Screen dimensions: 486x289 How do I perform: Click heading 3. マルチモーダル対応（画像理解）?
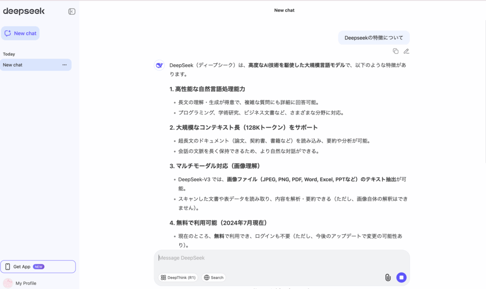click(216, 166)
